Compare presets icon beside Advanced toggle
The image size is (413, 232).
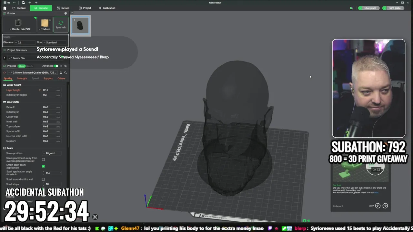(x=65, y=66)
